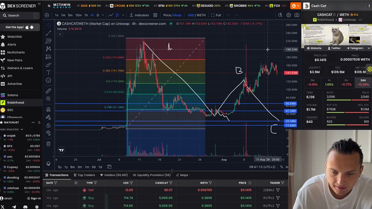
Task: Open the Liquidity Providers (56) tab
Action: click(x=152, y=175)
